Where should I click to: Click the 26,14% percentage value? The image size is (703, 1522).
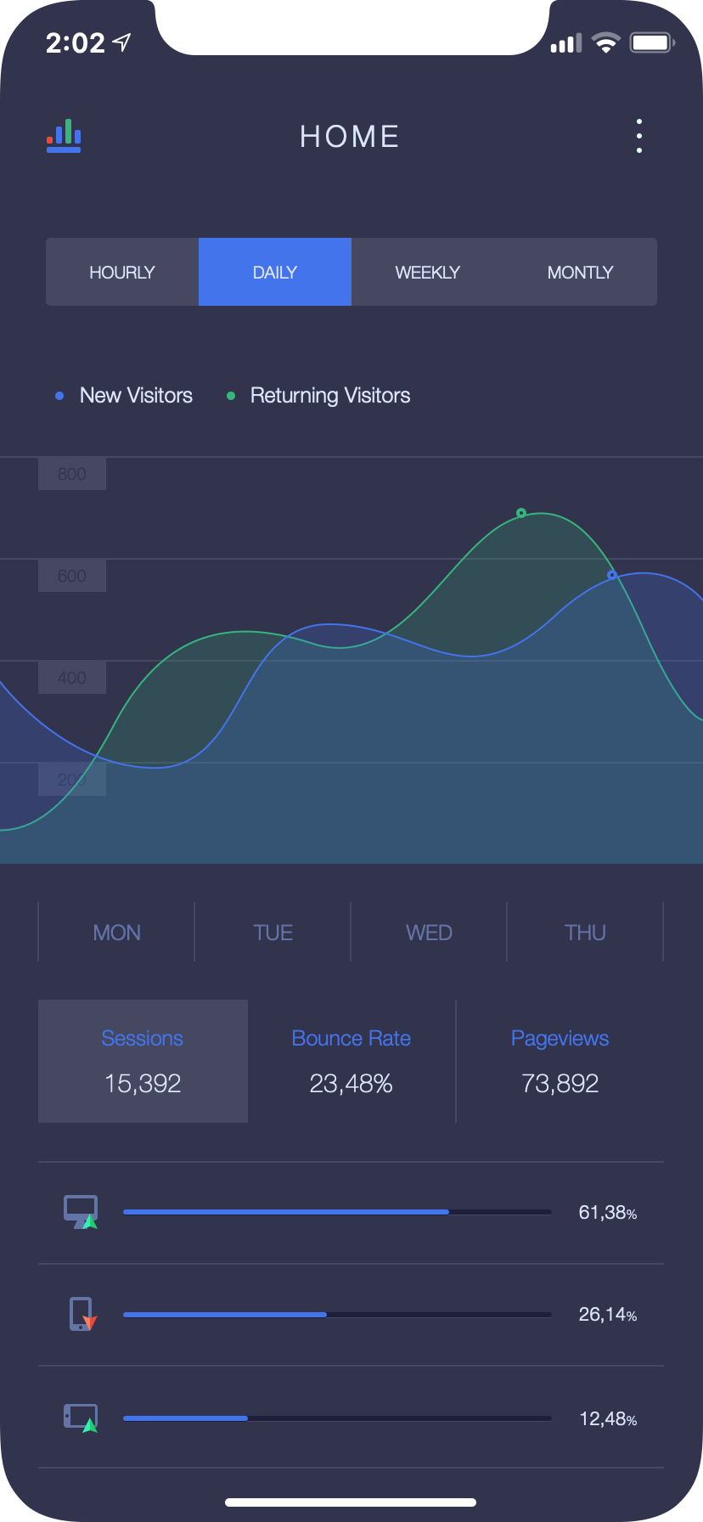[608, 1315]
